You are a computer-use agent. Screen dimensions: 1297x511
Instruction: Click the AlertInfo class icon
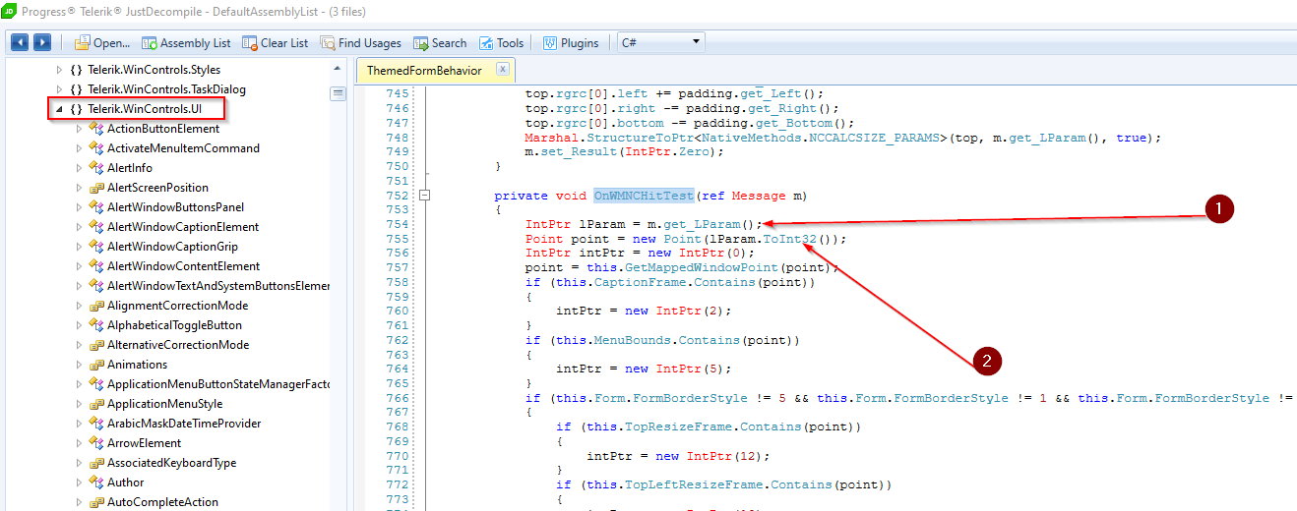[x=96, y=168]
